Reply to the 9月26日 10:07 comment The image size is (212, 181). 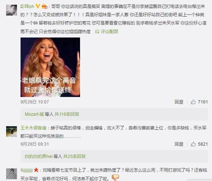(179, 102)
